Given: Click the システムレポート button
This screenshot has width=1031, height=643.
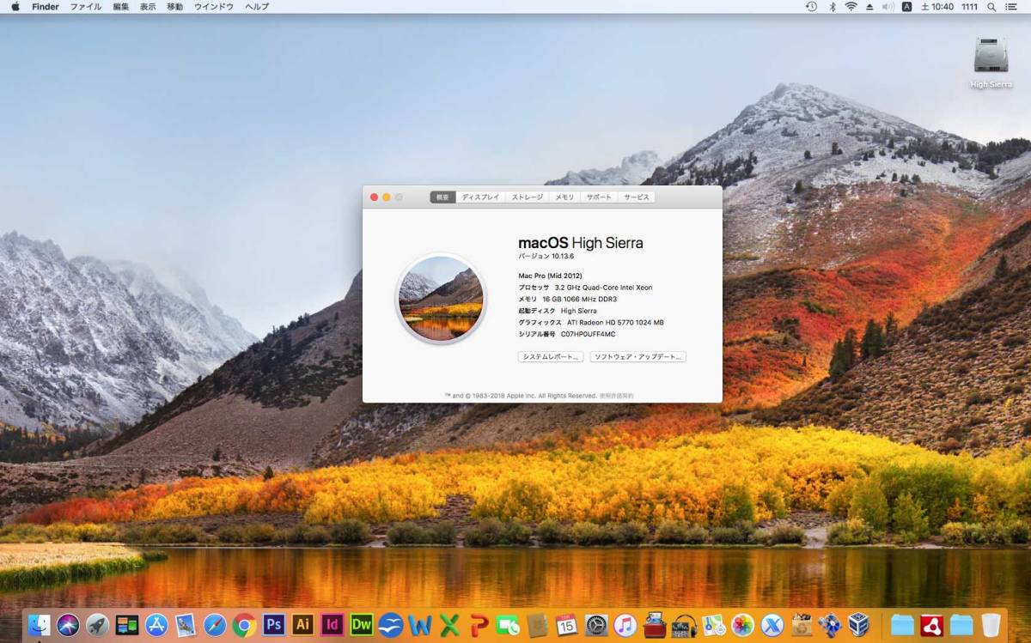Looking at the screenshot, I should 551,356.
